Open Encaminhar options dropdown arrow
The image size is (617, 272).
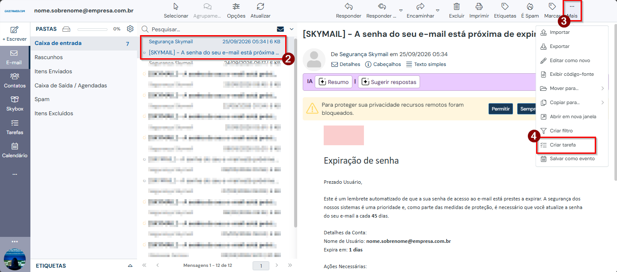pyautogui.click(x=438, y=10)
